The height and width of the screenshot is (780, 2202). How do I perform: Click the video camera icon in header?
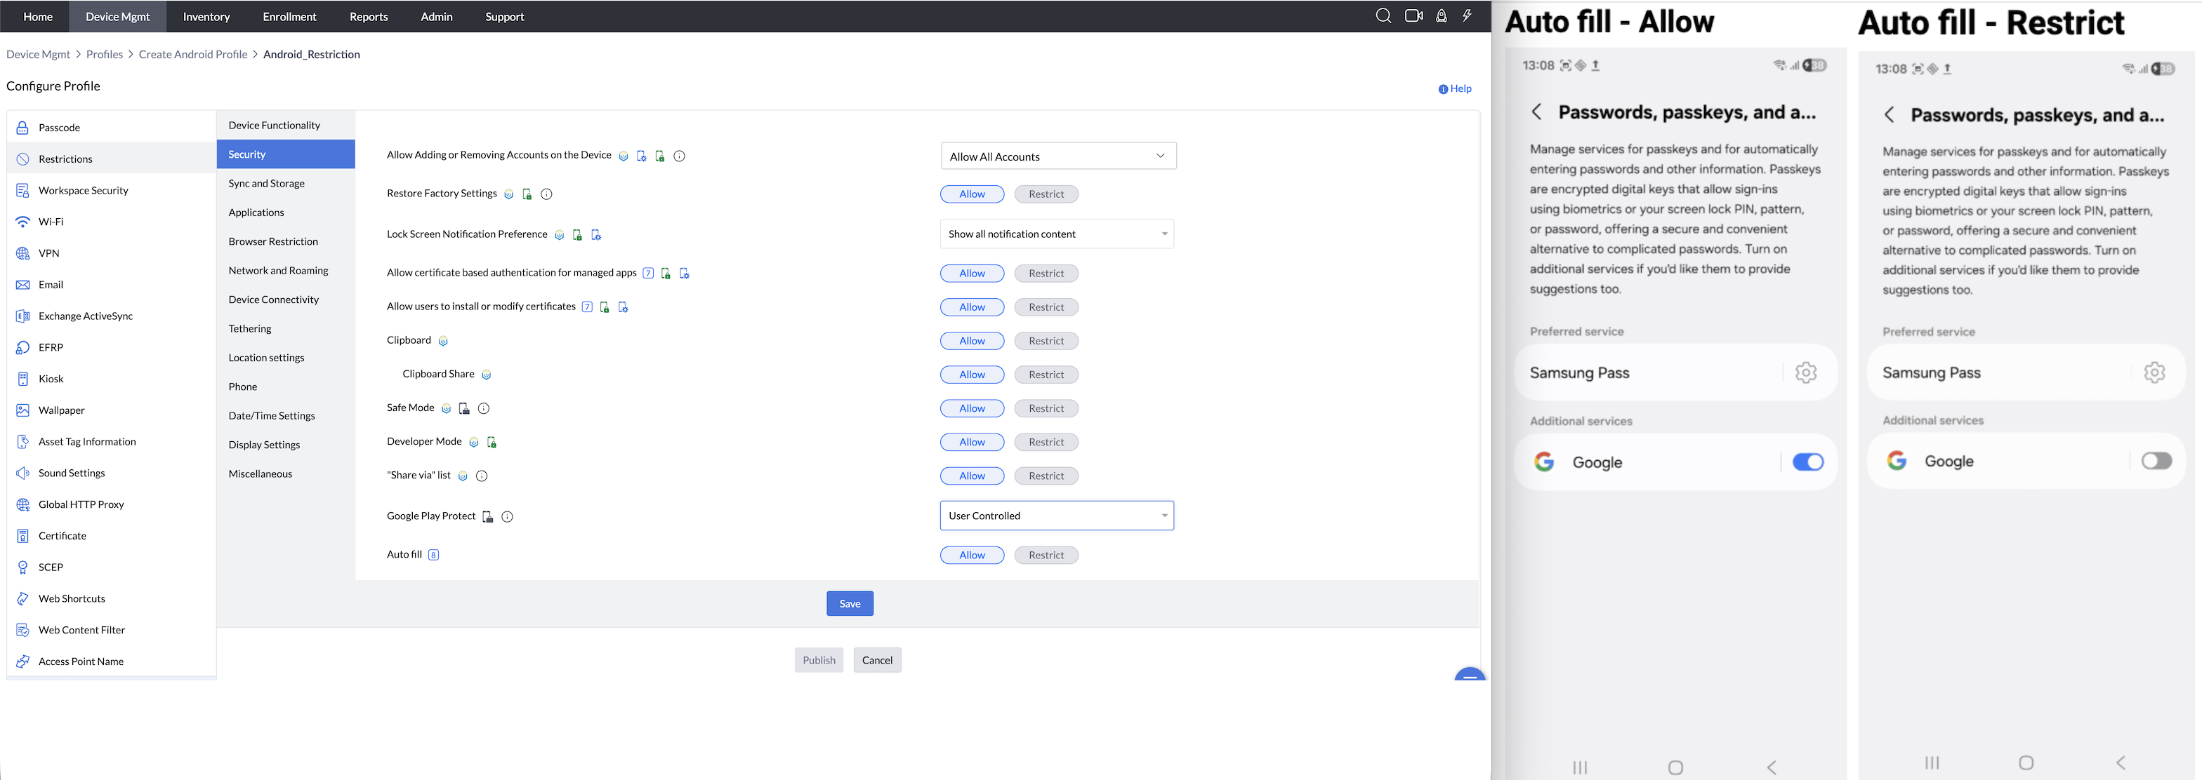click(x=1413, y=16)
